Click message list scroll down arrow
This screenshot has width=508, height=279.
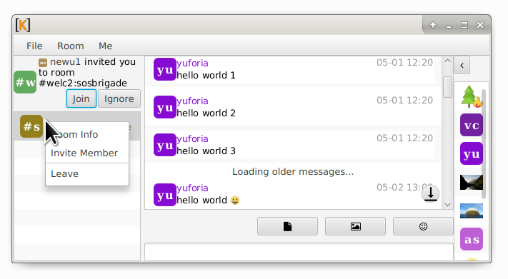447,205
